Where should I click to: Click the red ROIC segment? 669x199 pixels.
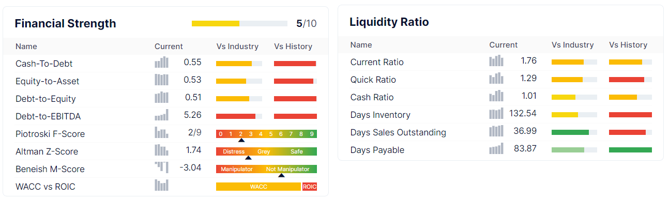310,187
